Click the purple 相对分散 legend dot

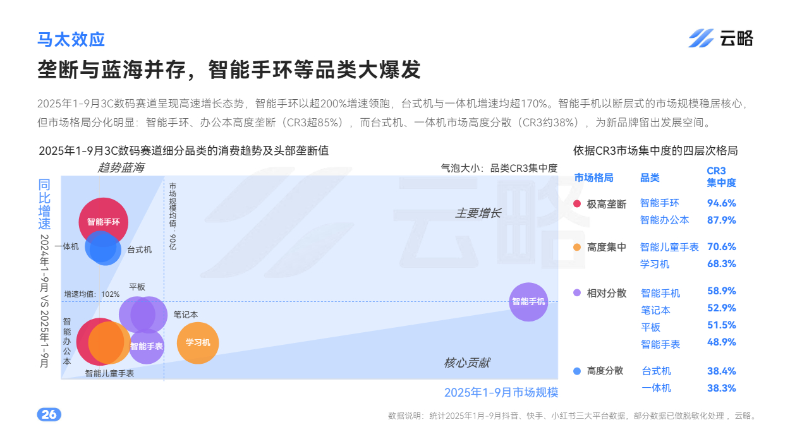tap(577, 293)
